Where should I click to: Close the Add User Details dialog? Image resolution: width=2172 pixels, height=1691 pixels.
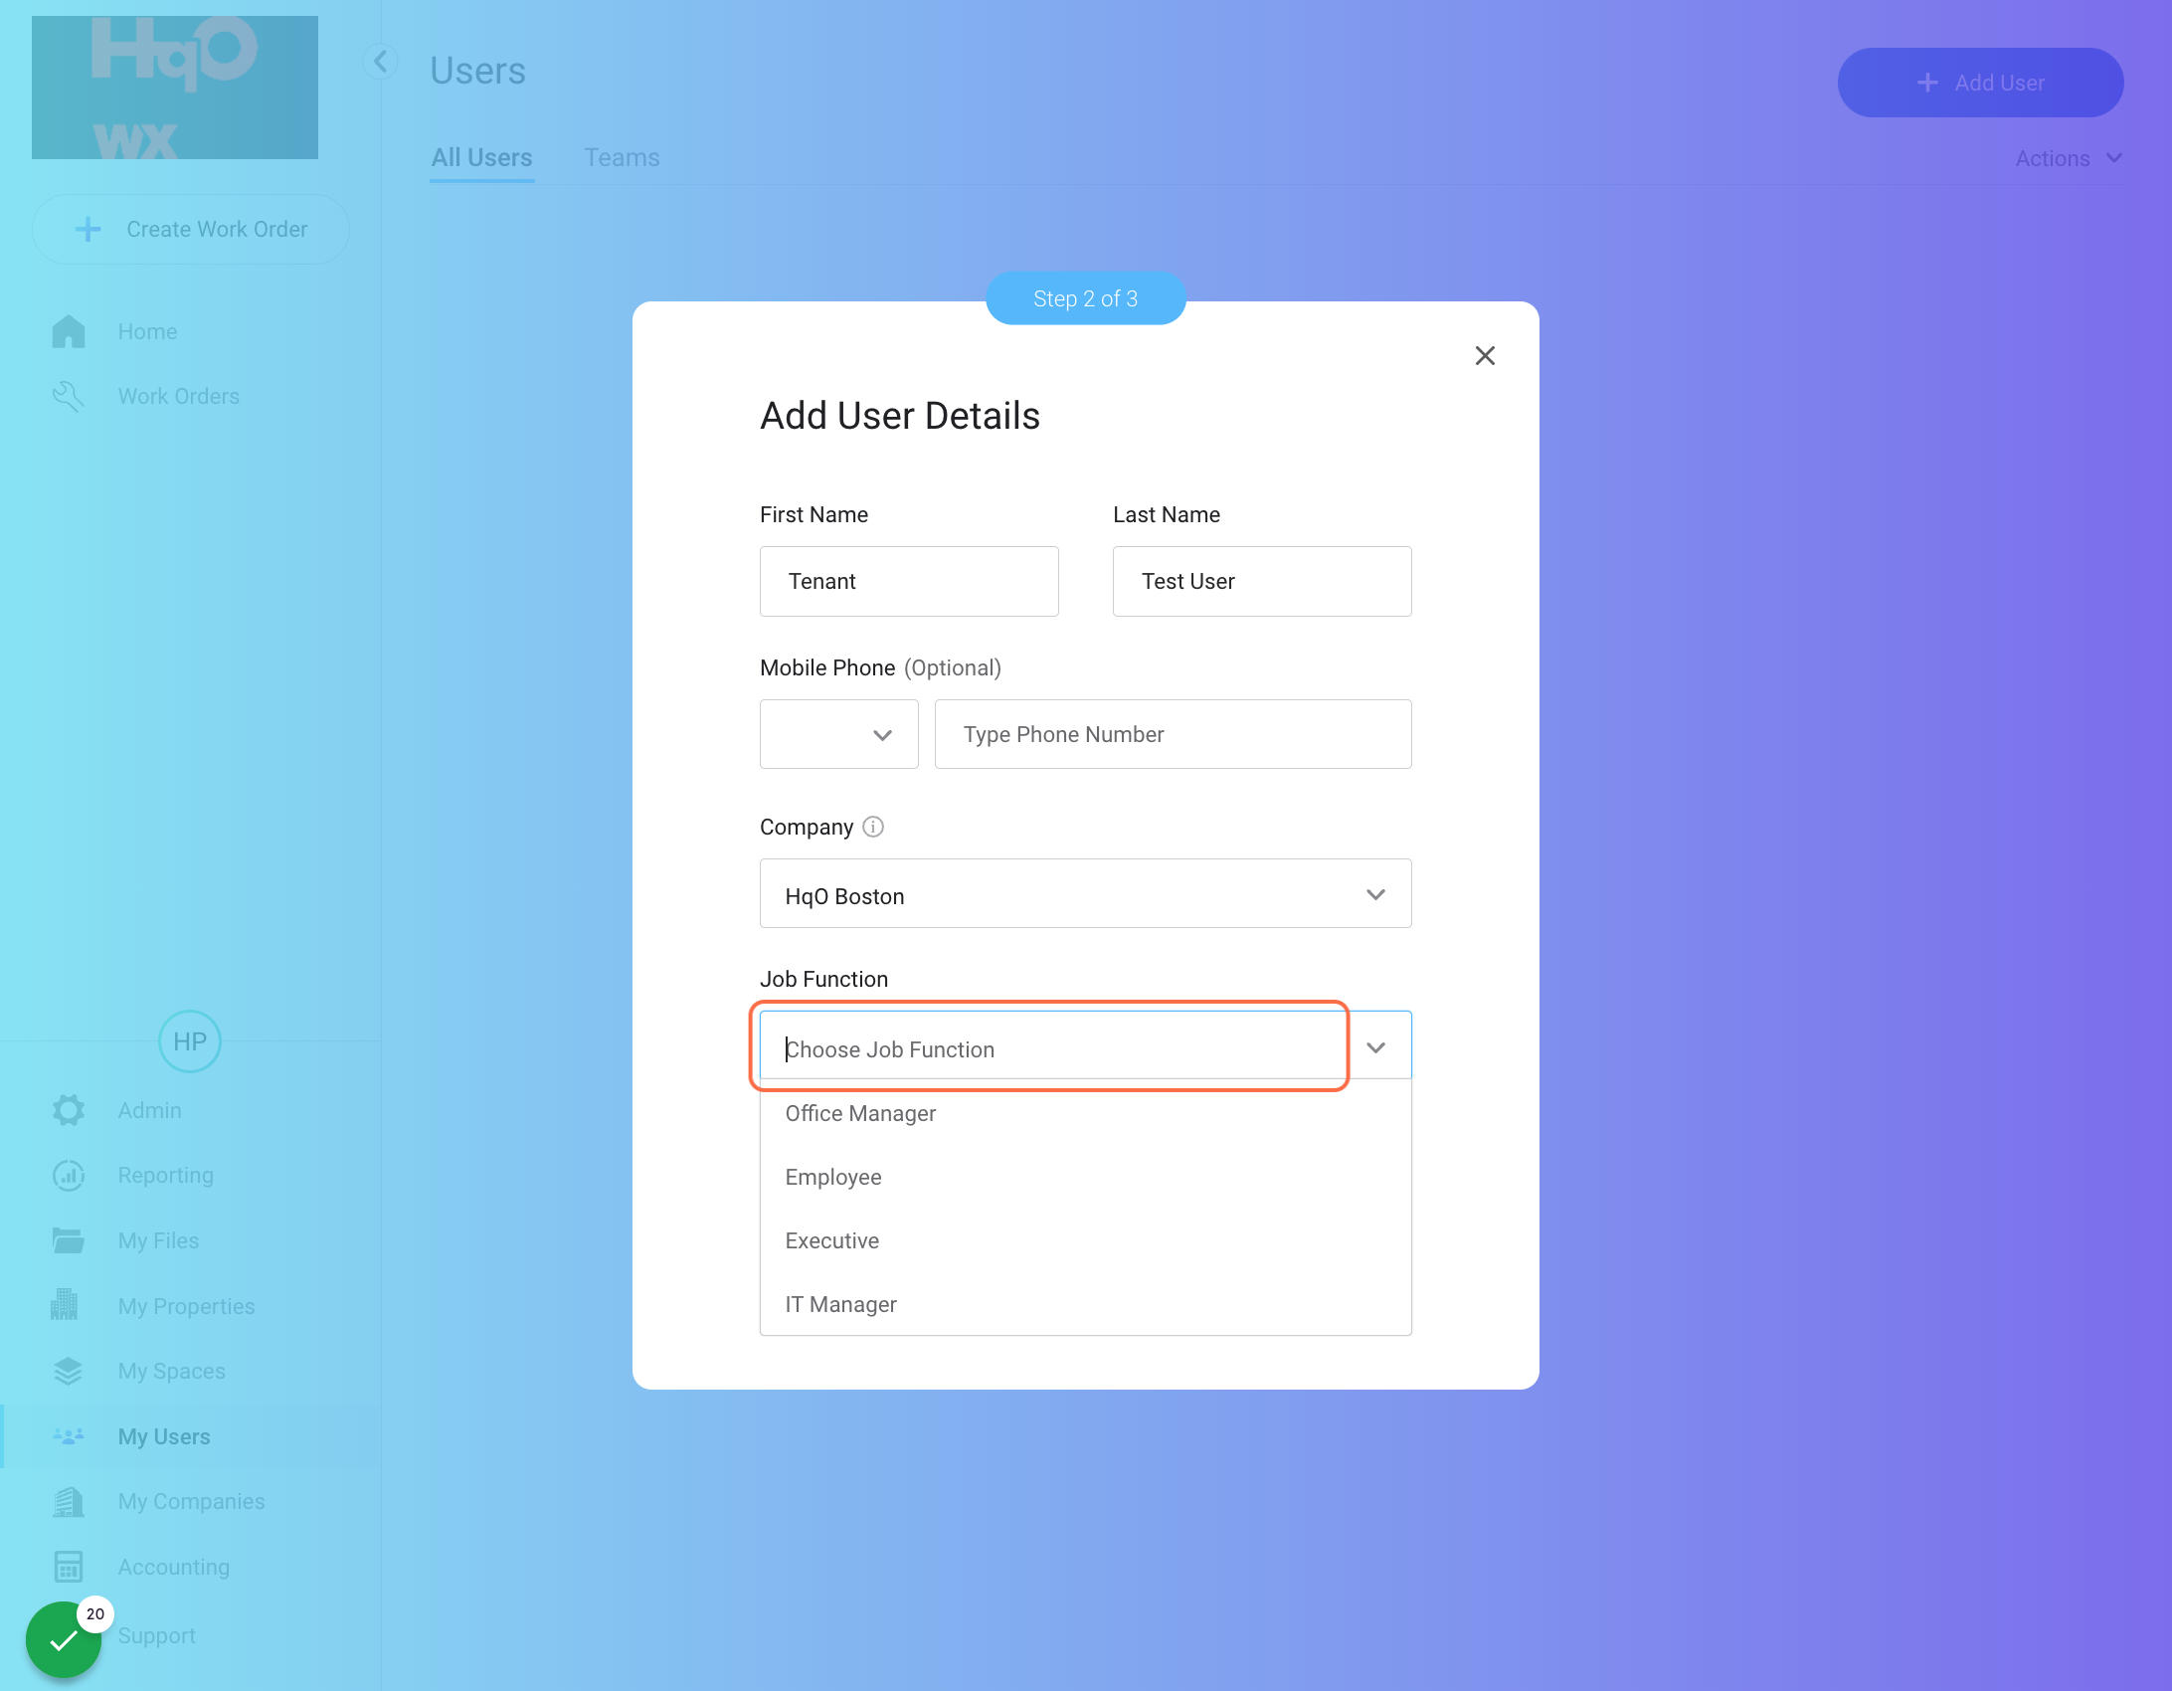point(1484,355)
